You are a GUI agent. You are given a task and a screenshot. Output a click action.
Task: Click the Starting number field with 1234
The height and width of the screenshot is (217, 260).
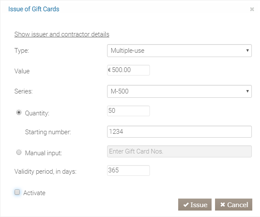pyautogui.click(x=179, y=132)
